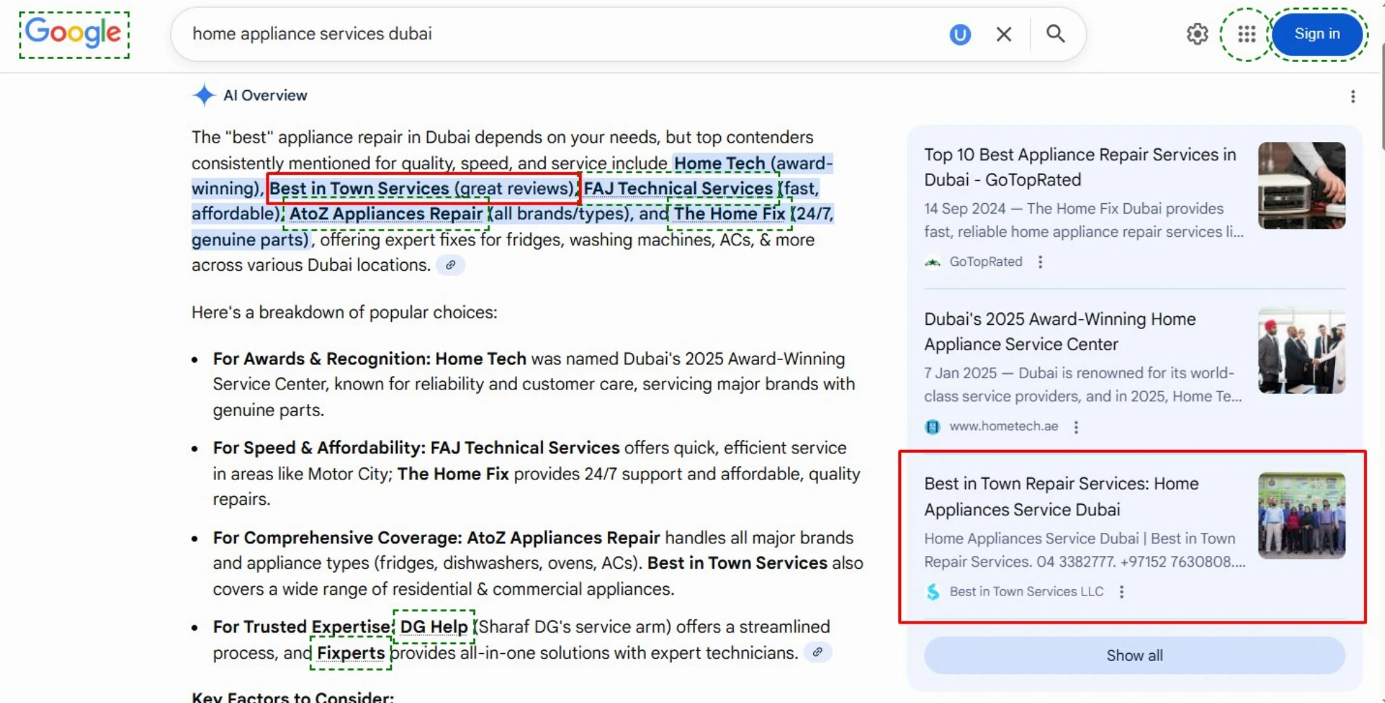Click the magnifier search icon
The image size is (1385, 703).
1055,34
